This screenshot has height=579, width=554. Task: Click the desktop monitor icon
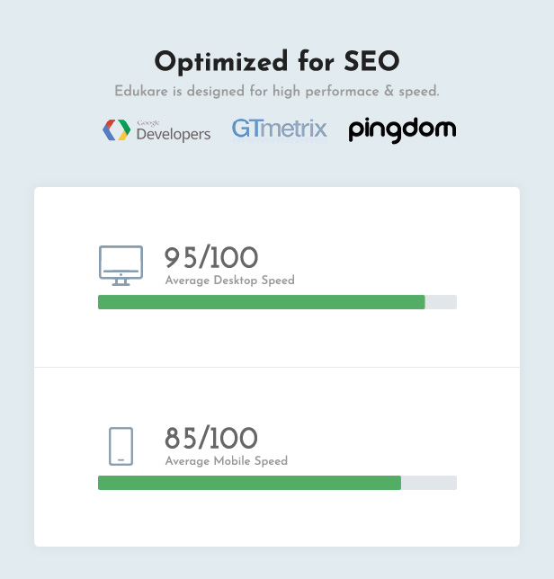point(121,265)
